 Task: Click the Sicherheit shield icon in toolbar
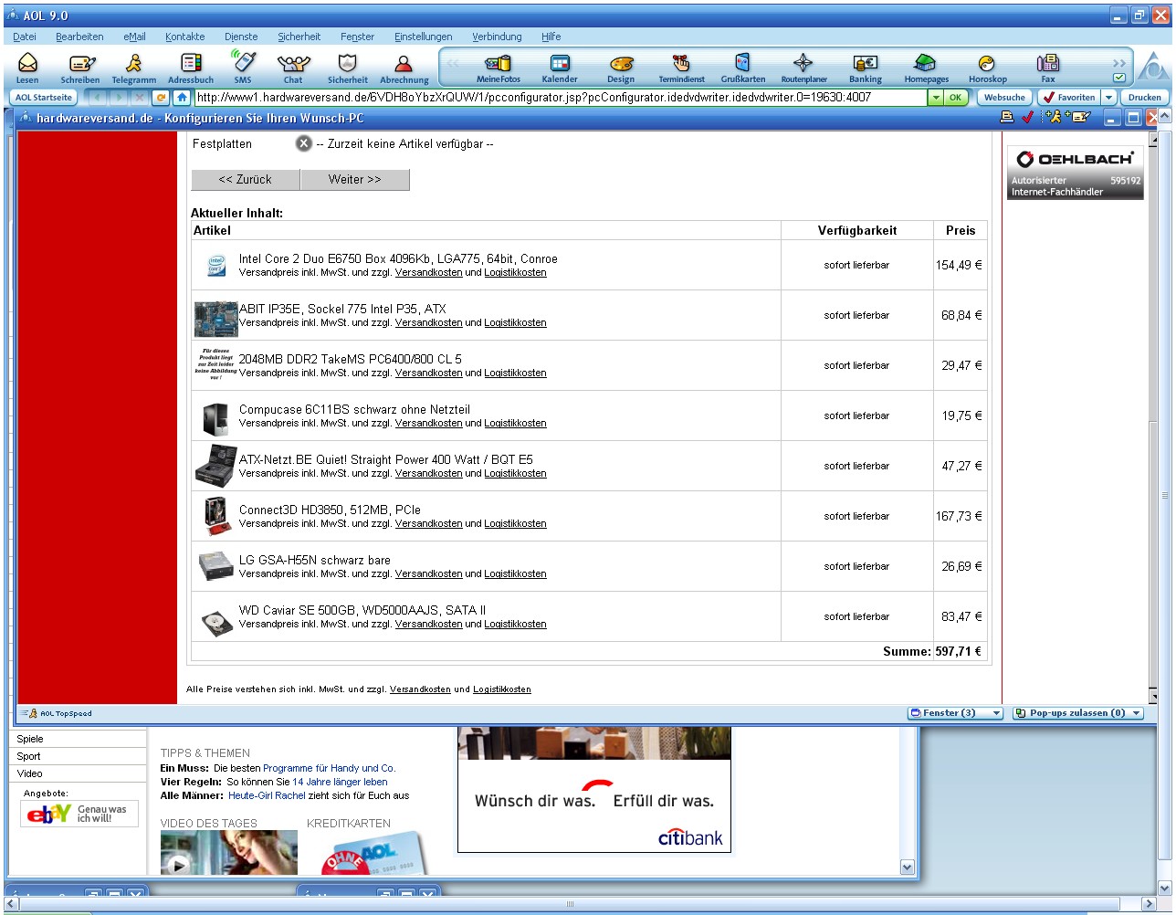point(348,68)
